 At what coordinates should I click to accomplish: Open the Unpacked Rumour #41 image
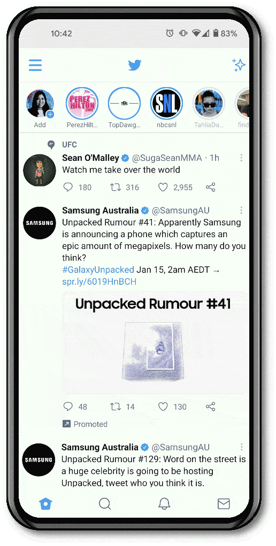156,343
